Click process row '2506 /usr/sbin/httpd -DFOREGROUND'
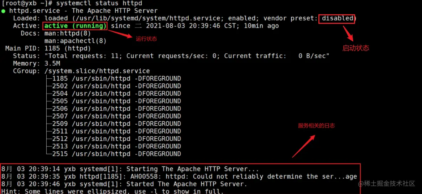Viewport: 422px width, 194px height. [116, 109]
